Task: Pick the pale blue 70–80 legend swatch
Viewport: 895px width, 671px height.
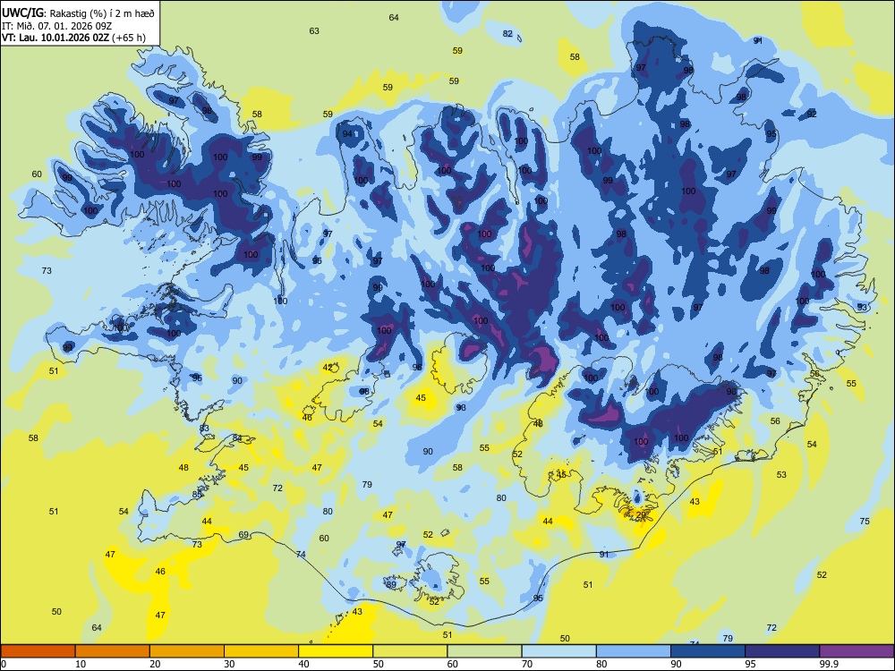Action: 558,651
